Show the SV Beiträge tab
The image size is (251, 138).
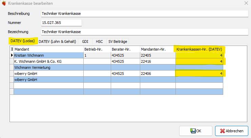tap(118, 42)
